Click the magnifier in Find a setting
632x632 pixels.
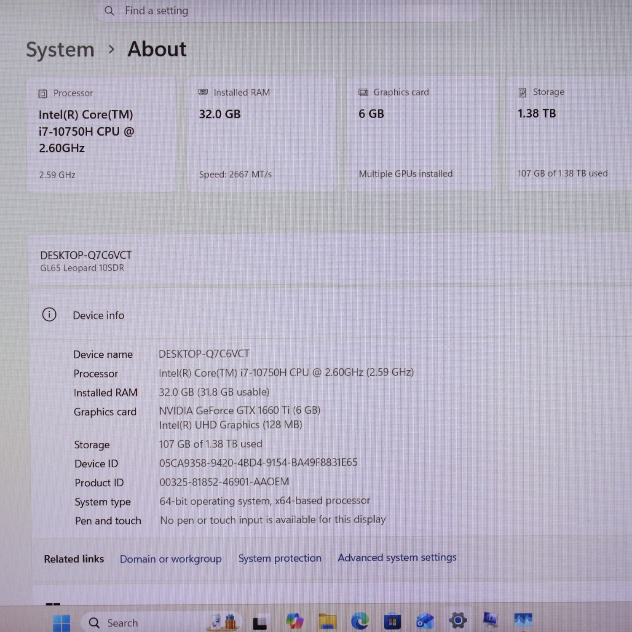[x=109, y=11]
